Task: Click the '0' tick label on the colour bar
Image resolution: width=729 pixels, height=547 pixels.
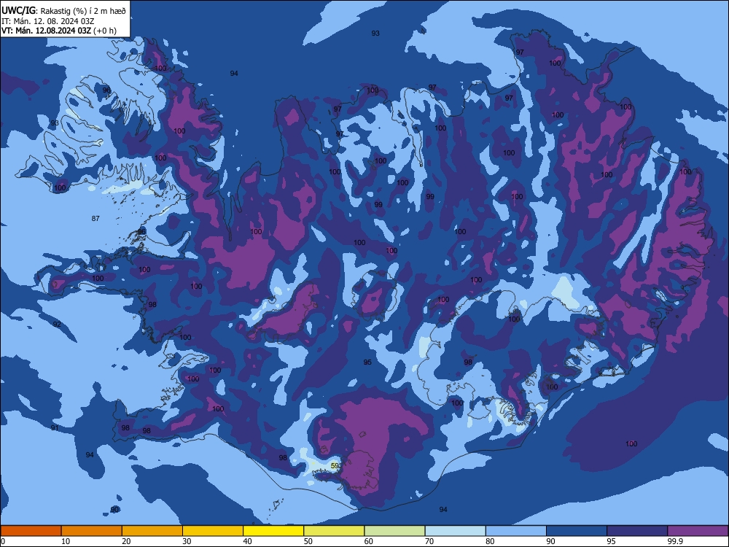Action: pos(3,541)
